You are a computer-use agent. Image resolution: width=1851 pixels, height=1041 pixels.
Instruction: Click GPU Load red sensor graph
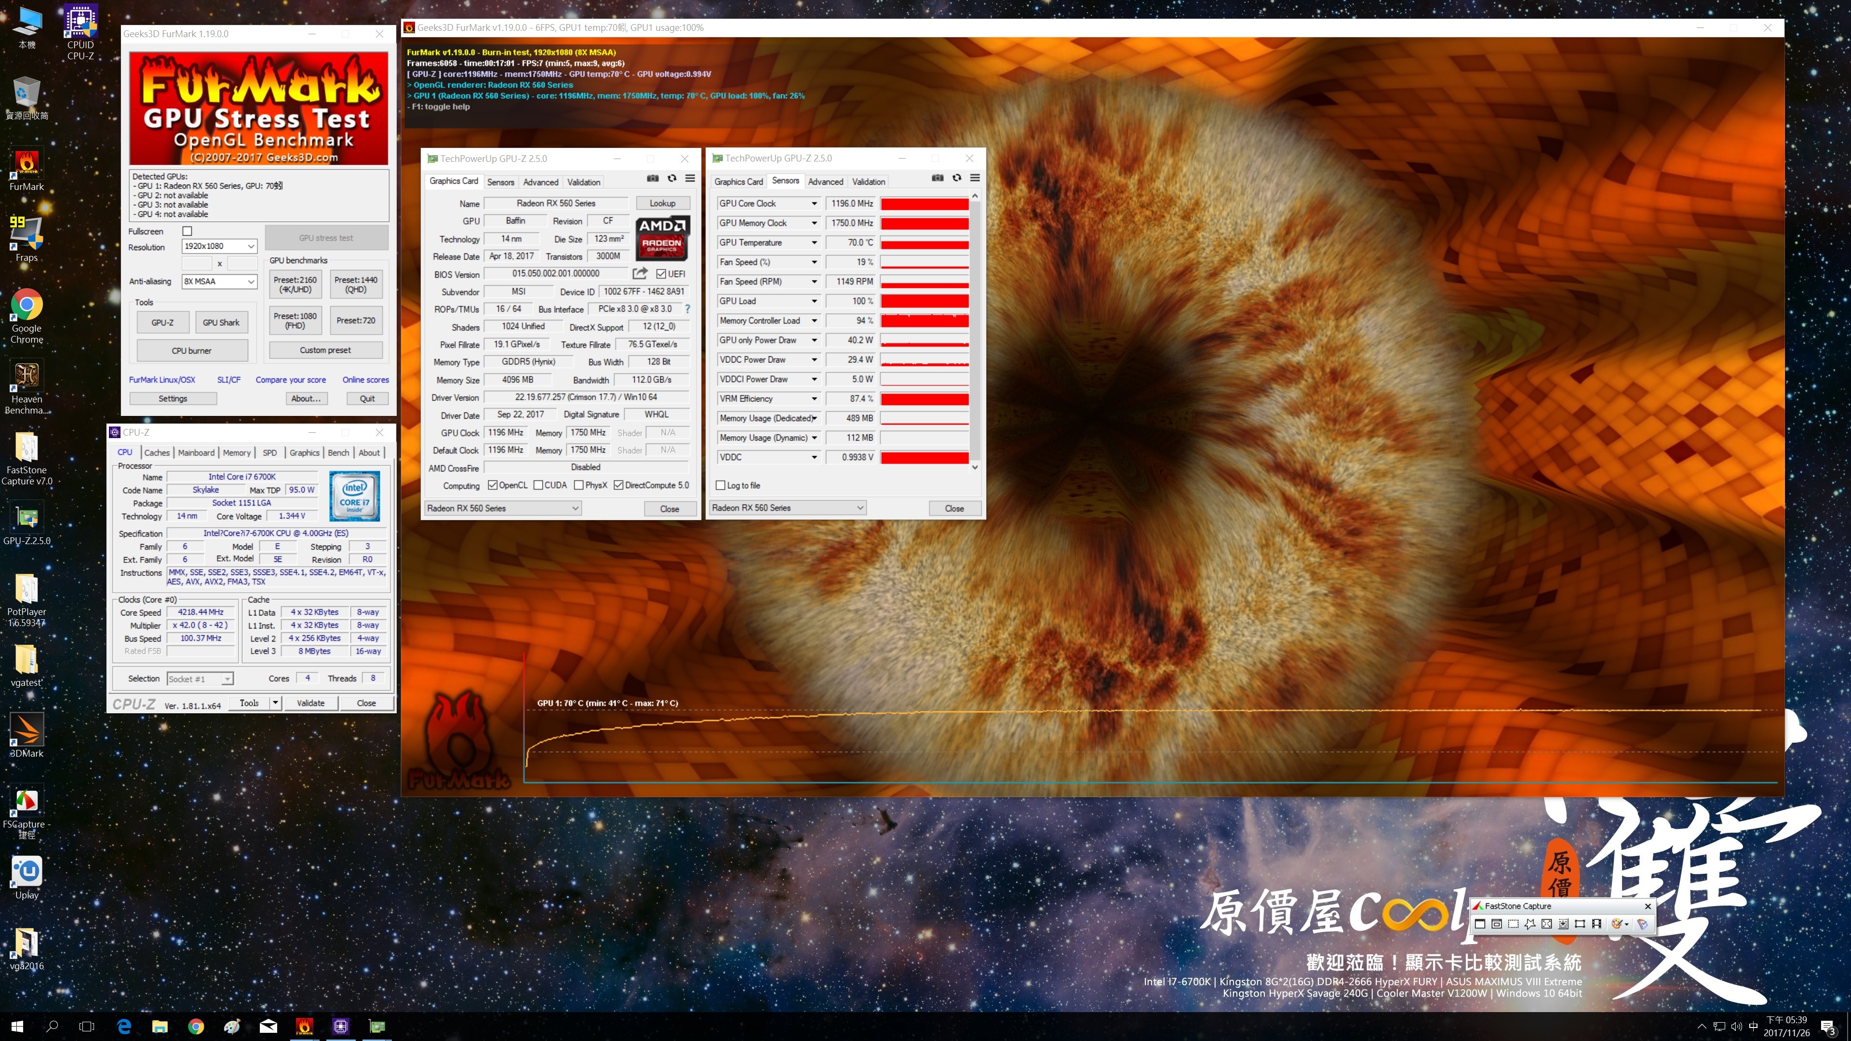click(925, 301)
